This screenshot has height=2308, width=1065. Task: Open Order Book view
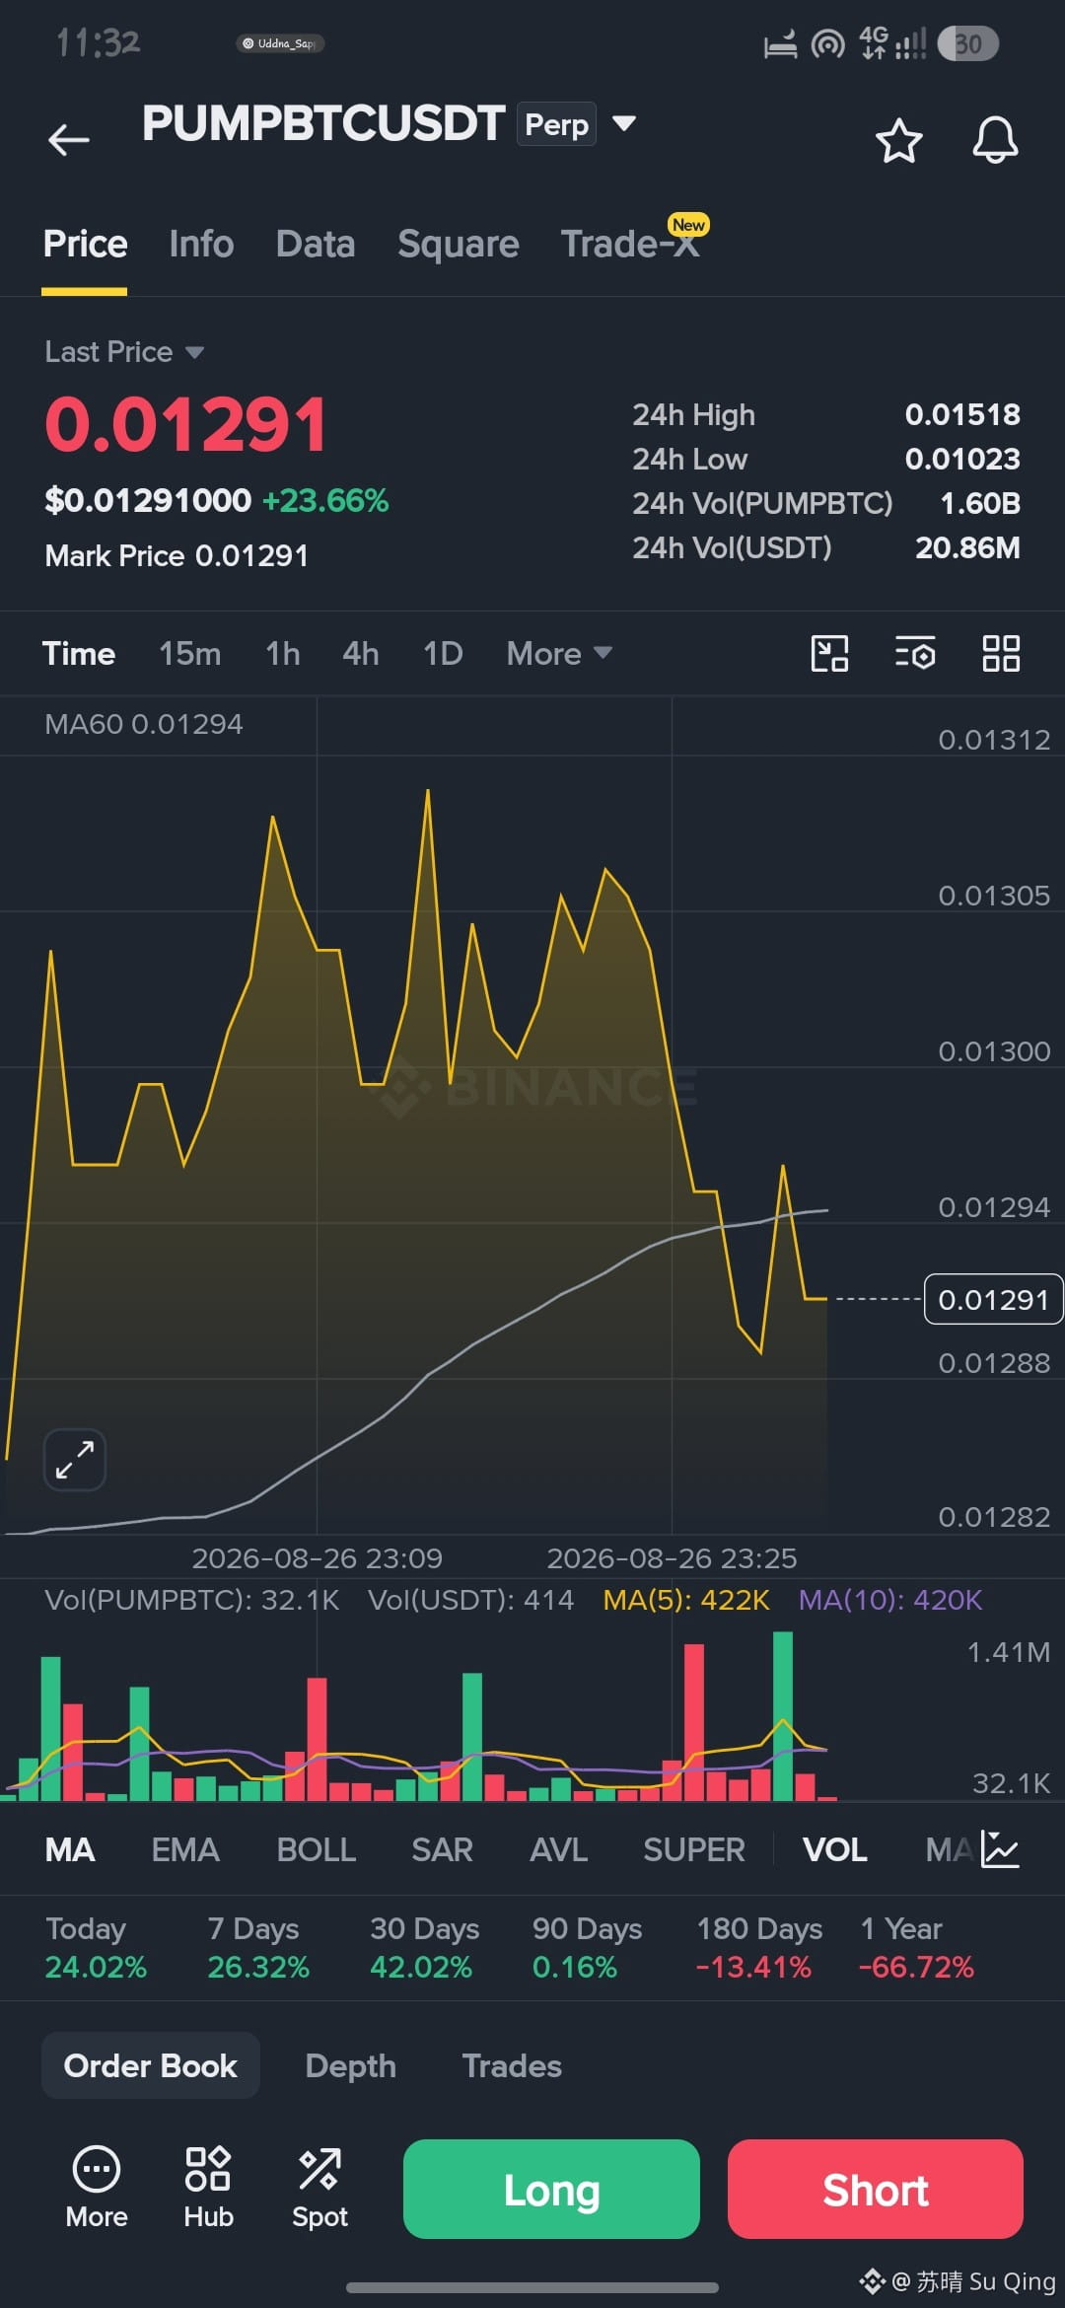151,2065
